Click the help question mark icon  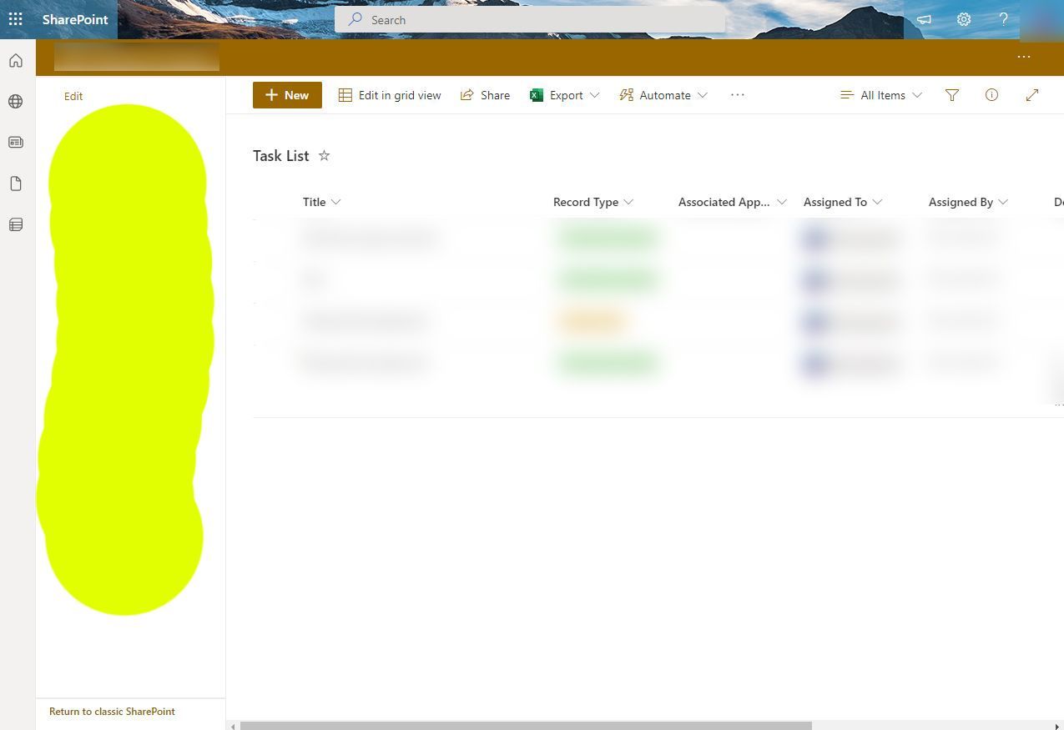coord(1003,19)
